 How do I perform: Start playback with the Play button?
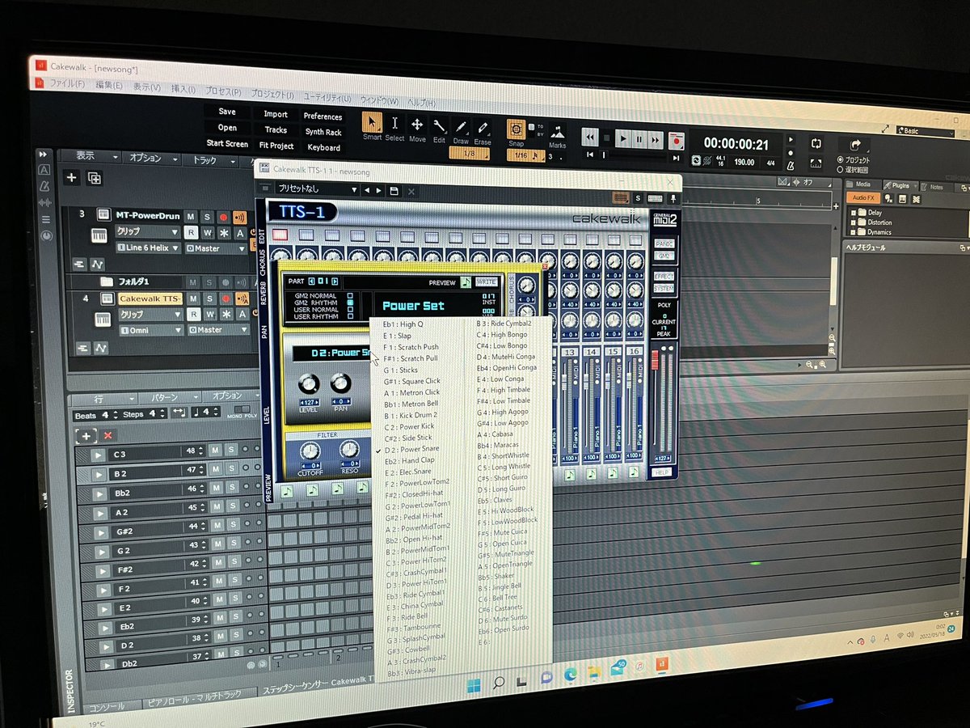point(623,139)
